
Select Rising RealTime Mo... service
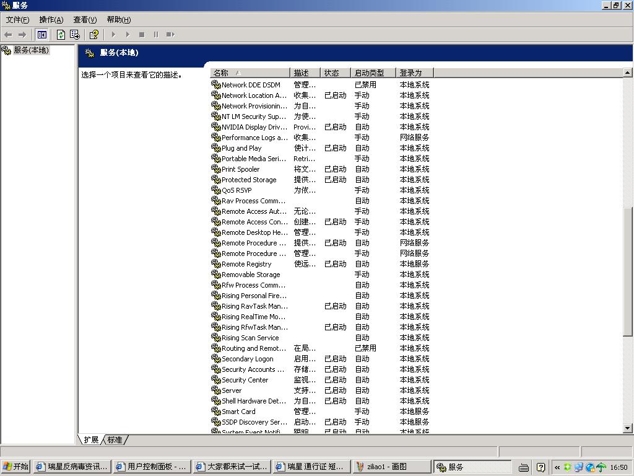coord(253,317)
